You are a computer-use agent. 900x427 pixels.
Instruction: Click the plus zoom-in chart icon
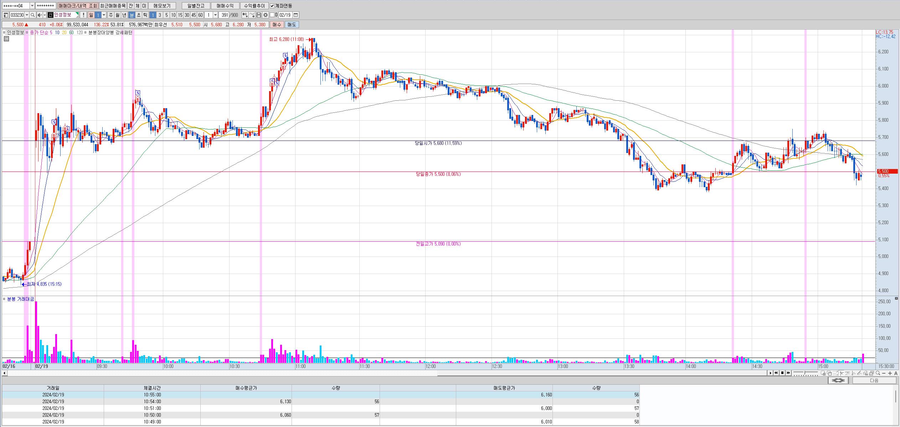coord(890,373)
